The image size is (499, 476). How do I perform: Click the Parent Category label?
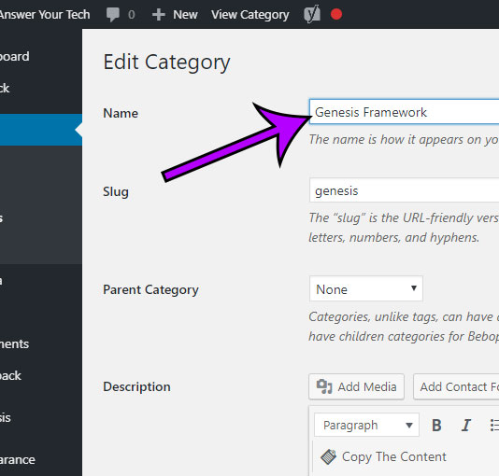click(150, 289)
